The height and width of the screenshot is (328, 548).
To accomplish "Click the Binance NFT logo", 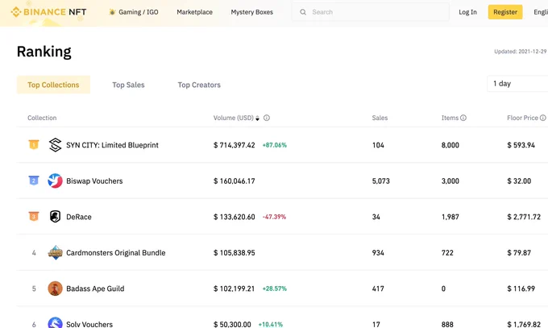I will tap(48, 12).
